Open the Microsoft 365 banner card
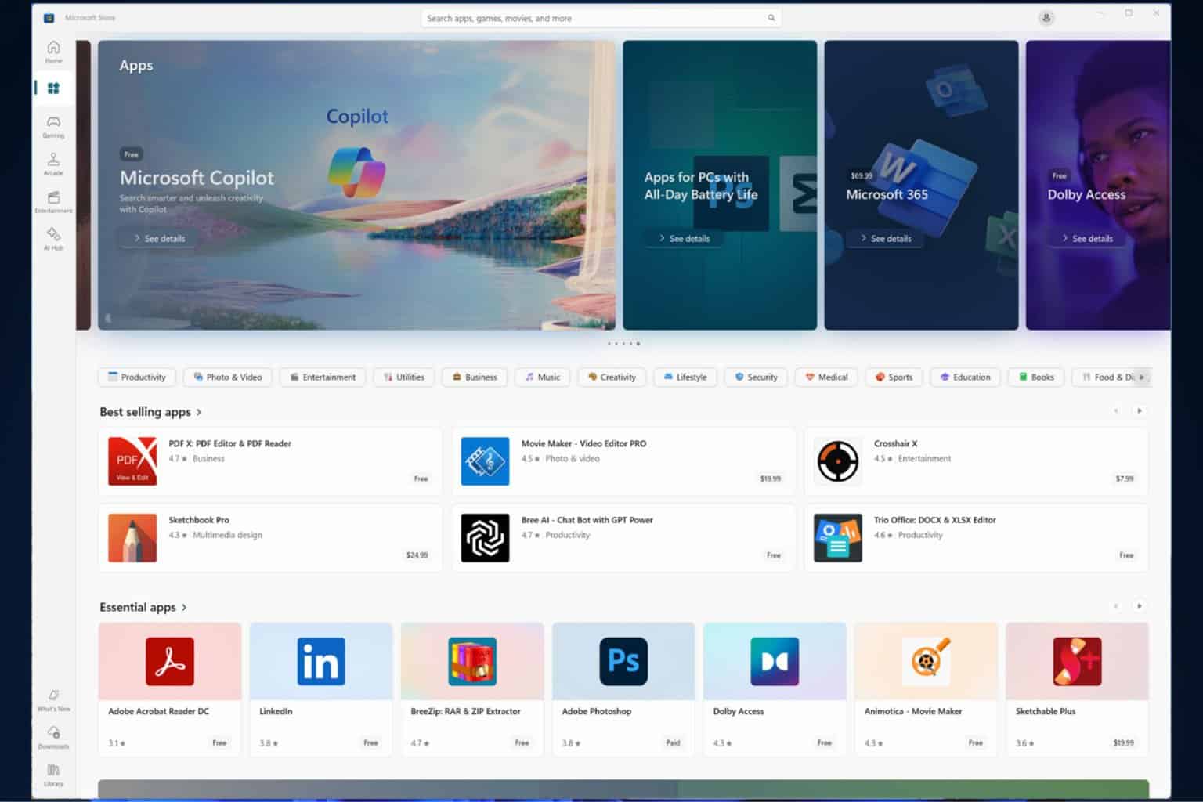 (921, 185)
